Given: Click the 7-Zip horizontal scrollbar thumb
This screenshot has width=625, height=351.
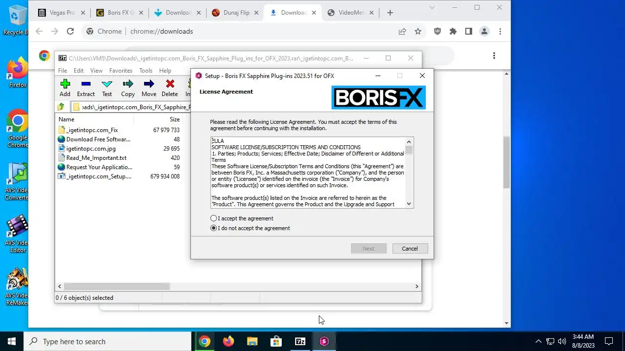Looking at the screenshot, I should pos(117,287).
